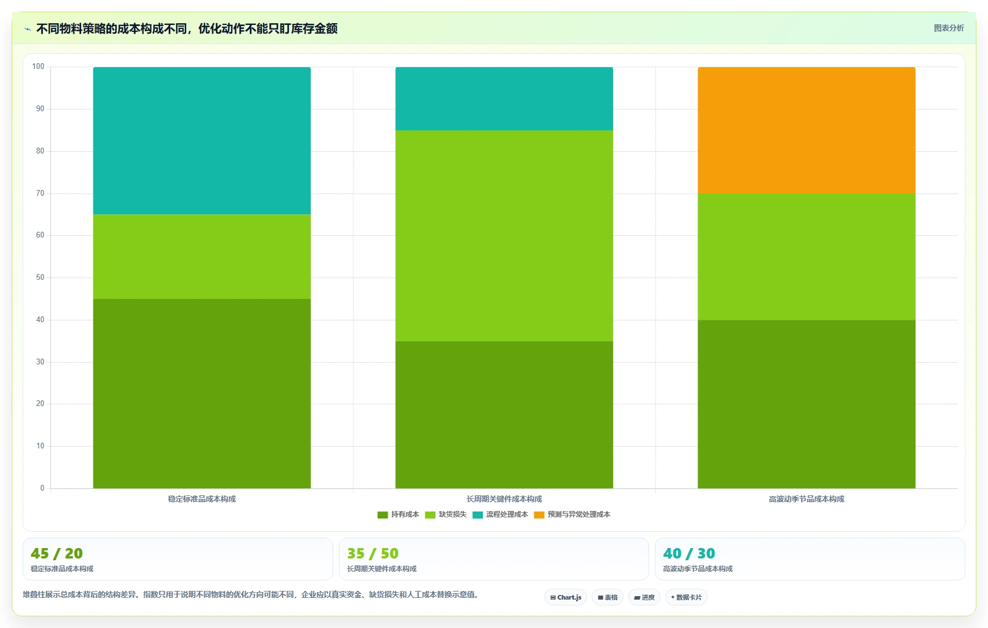Image resolution: width=988 pixels, height=628 pixels.
Task: Click the 40 / 30 card value
Action: point(689,553)
